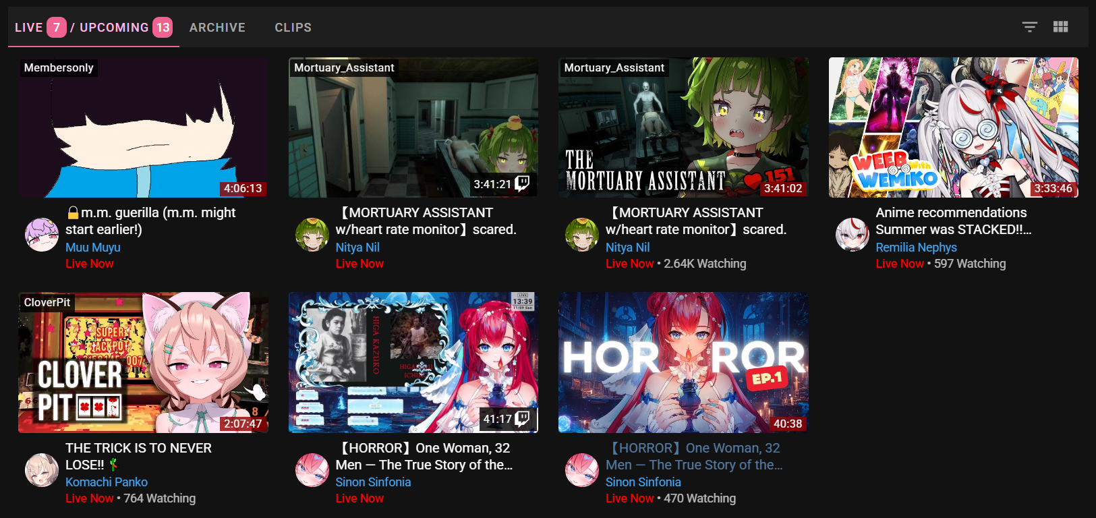Image resolution: width=1096 pixels, height=518 pixels.
Task: Open the Clover Pit stream thumbnail
Action: pos(143,362)
